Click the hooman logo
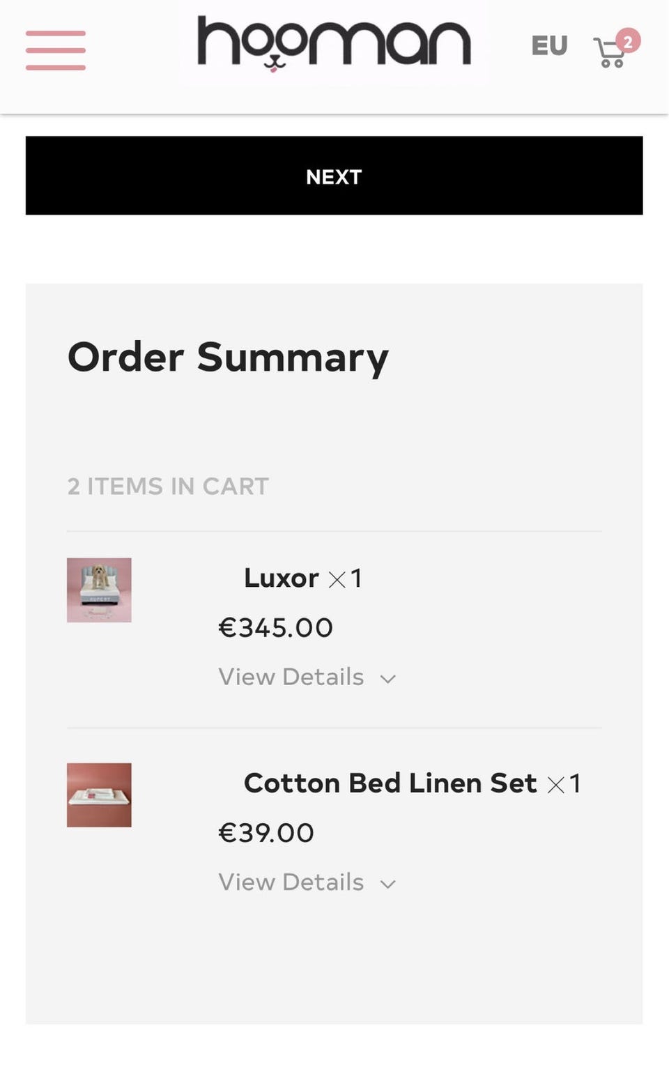 (334, 43)
